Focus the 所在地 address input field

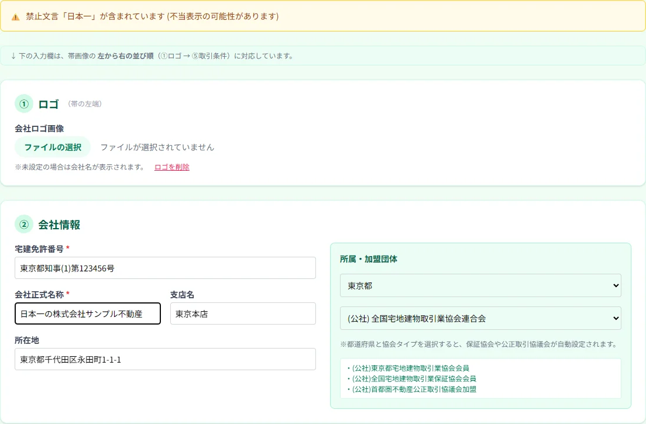coord(165,359)
